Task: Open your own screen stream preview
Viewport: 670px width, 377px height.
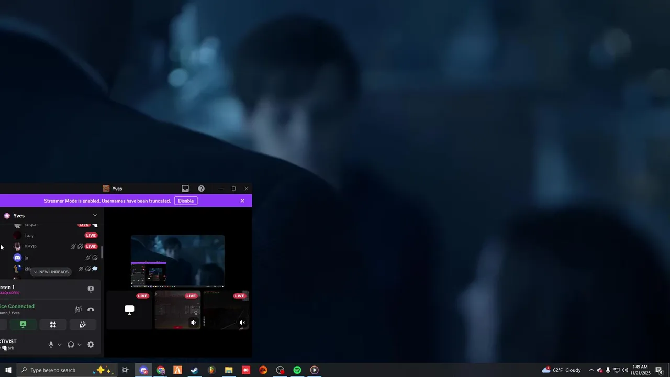Action: 177,261
